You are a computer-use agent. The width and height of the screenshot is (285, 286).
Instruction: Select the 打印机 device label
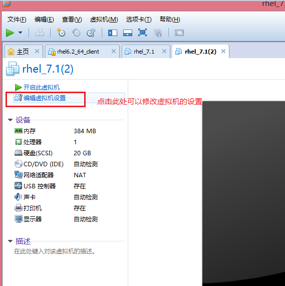(33, 208)
